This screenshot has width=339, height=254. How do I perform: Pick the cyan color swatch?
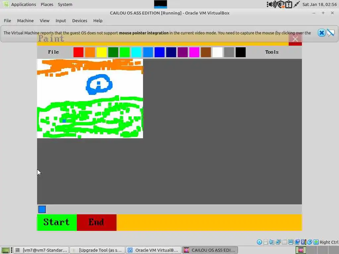[136, 52]
